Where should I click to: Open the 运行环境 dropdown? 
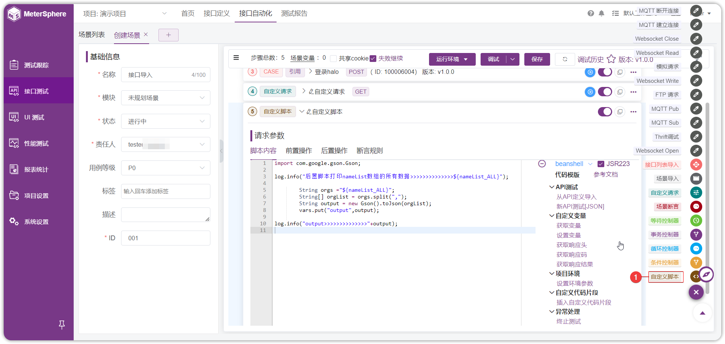[x=452, y=59]
